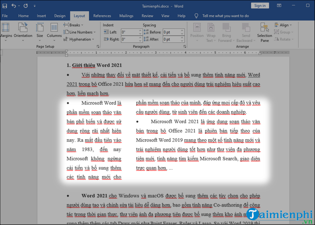Adjust the Indent Left spinner arrows

[x=140, y=32]
